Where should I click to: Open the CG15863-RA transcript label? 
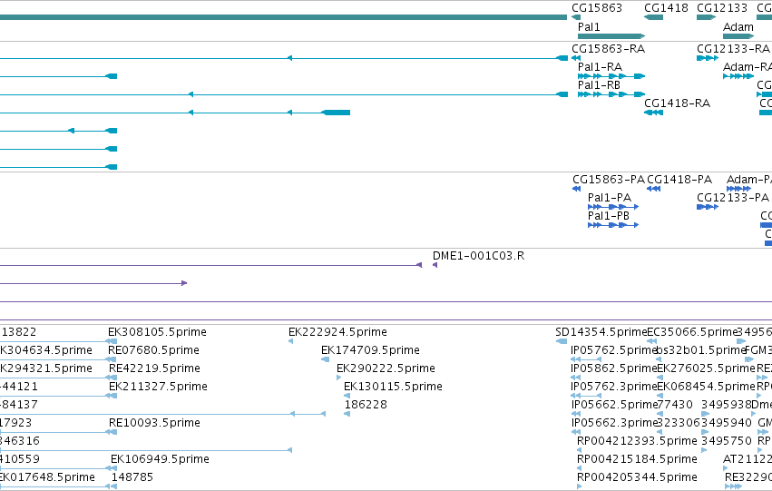point(608,49)
